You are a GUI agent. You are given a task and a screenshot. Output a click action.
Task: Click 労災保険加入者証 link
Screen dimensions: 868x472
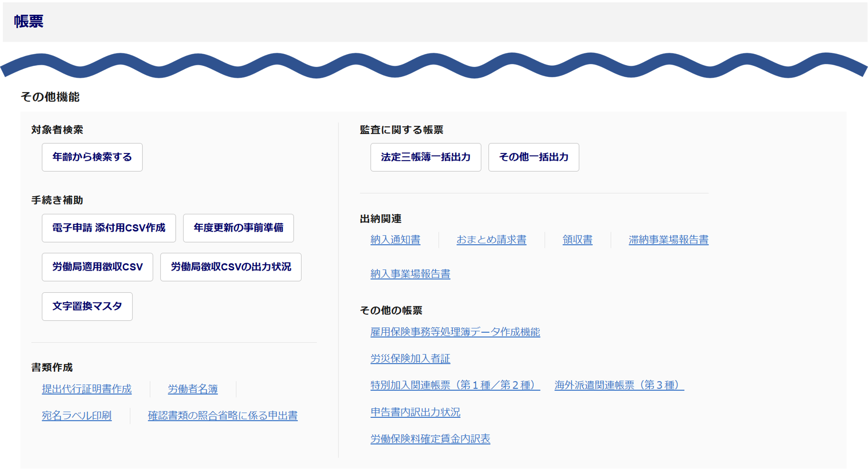click(410, 358)
